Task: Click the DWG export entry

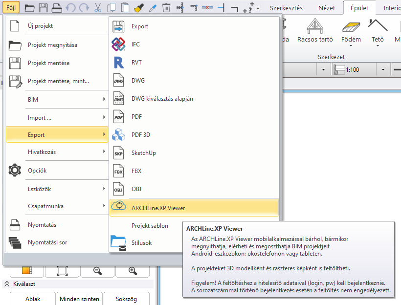Action: 194,81
